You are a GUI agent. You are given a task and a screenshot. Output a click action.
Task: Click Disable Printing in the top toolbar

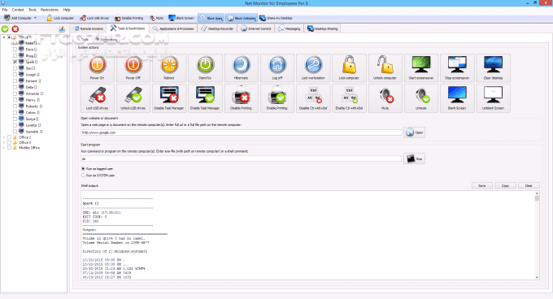click(129, 18)
